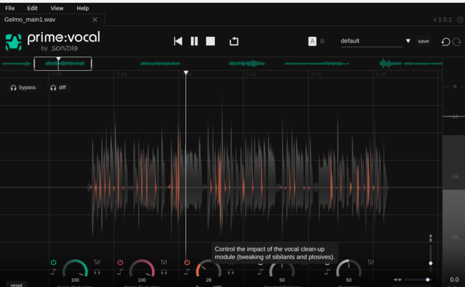Click the v 1.0.1 version label
This screenshot has width=465, height=287.
442,20
